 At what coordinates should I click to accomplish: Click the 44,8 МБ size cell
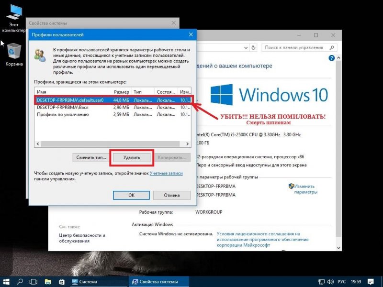[x=121, y=100]
